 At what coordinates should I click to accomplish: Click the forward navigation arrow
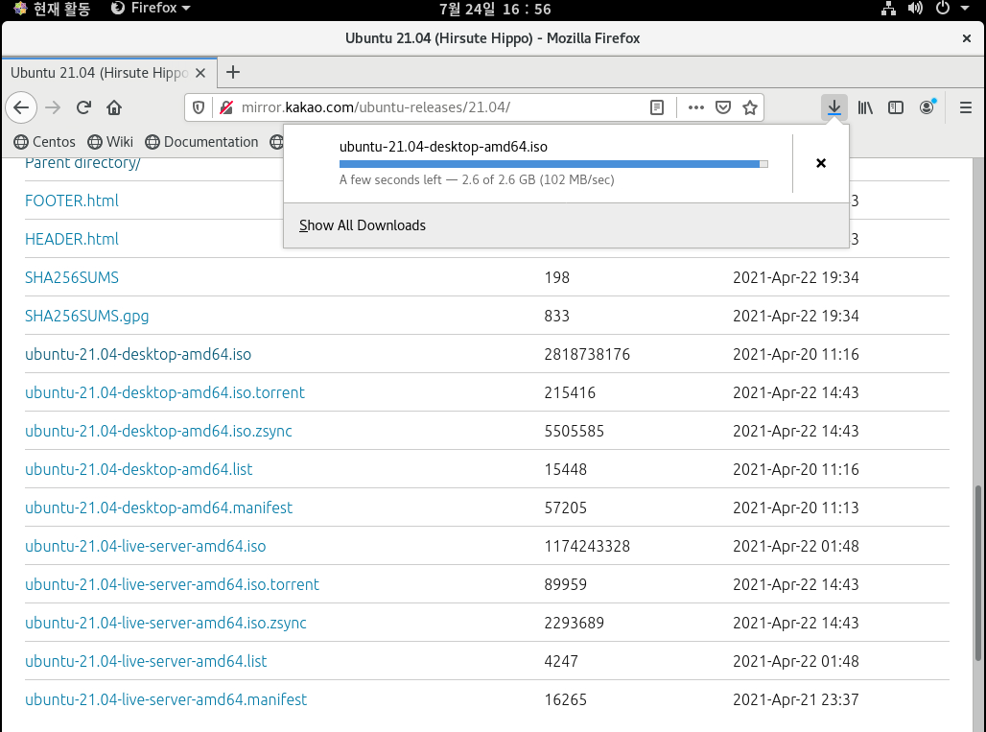(53, 107)
